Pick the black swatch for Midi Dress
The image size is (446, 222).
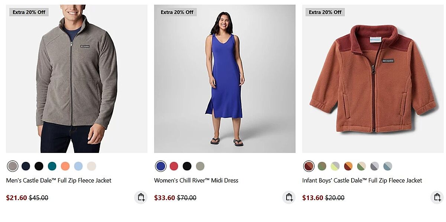(187, 166)
